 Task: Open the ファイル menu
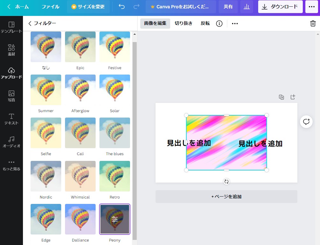click(x=50, y=7)
